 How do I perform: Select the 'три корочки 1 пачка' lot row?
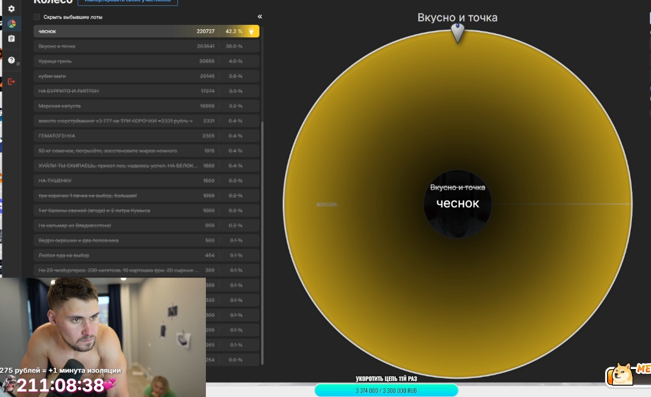pyautogui.click(x=146, y=196)
